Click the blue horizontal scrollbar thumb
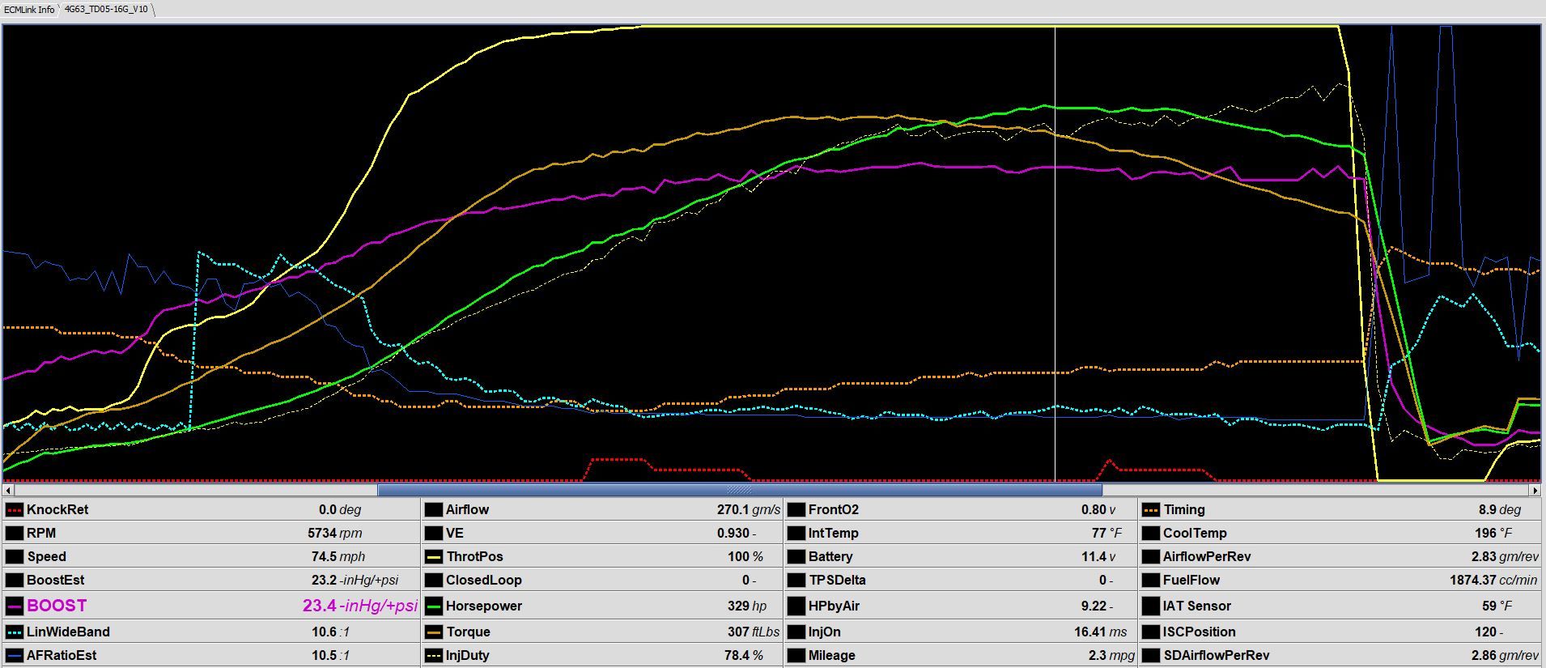The image size is (1546, 668). pyautogui.click(x=740, y=490)
